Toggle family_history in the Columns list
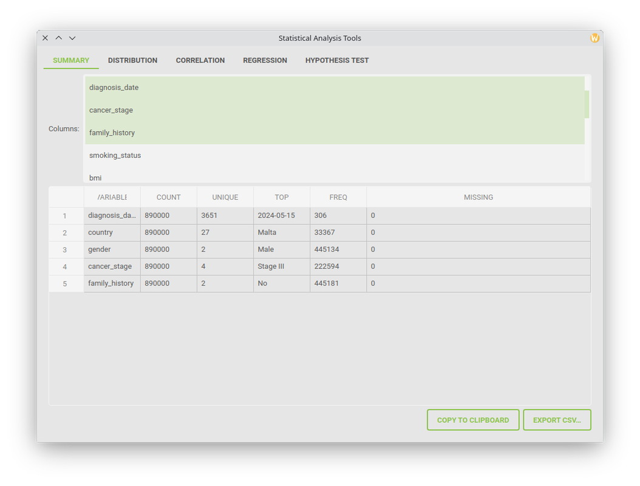The height and width of the screenshot is (486, 640). (x=335, y=132)
